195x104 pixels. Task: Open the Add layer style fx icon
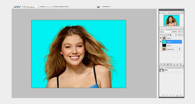(x=165, y=64)
